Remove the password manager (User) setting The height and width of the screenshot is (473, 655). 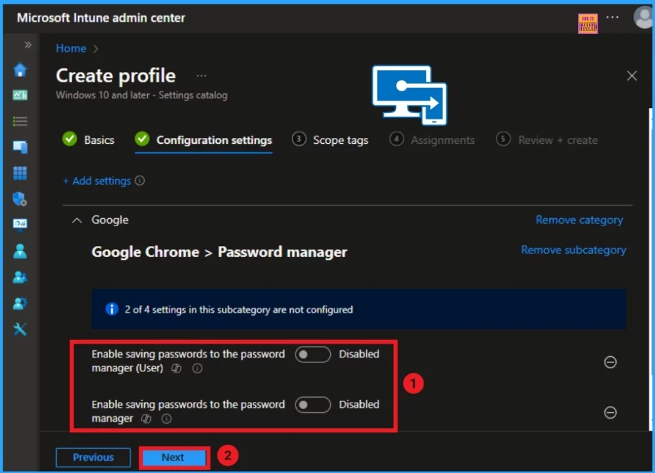tap(610, 362)
